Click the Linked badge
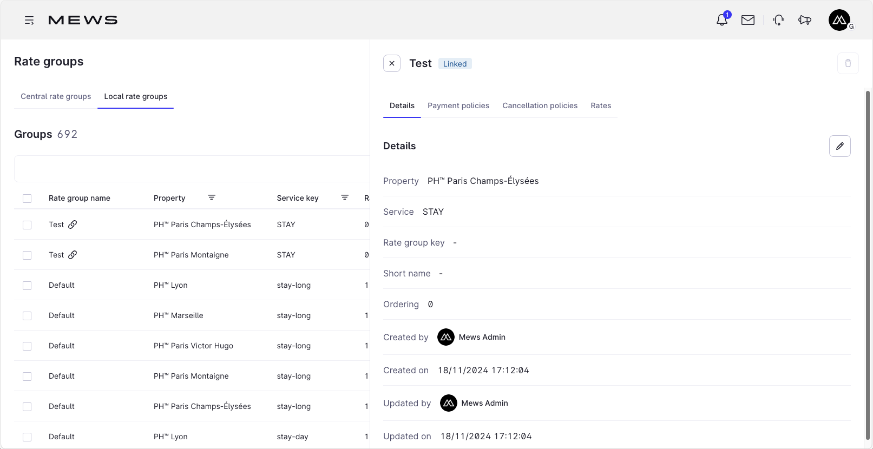Viewport: 873px width, 449px height. (x=455, y=64)
